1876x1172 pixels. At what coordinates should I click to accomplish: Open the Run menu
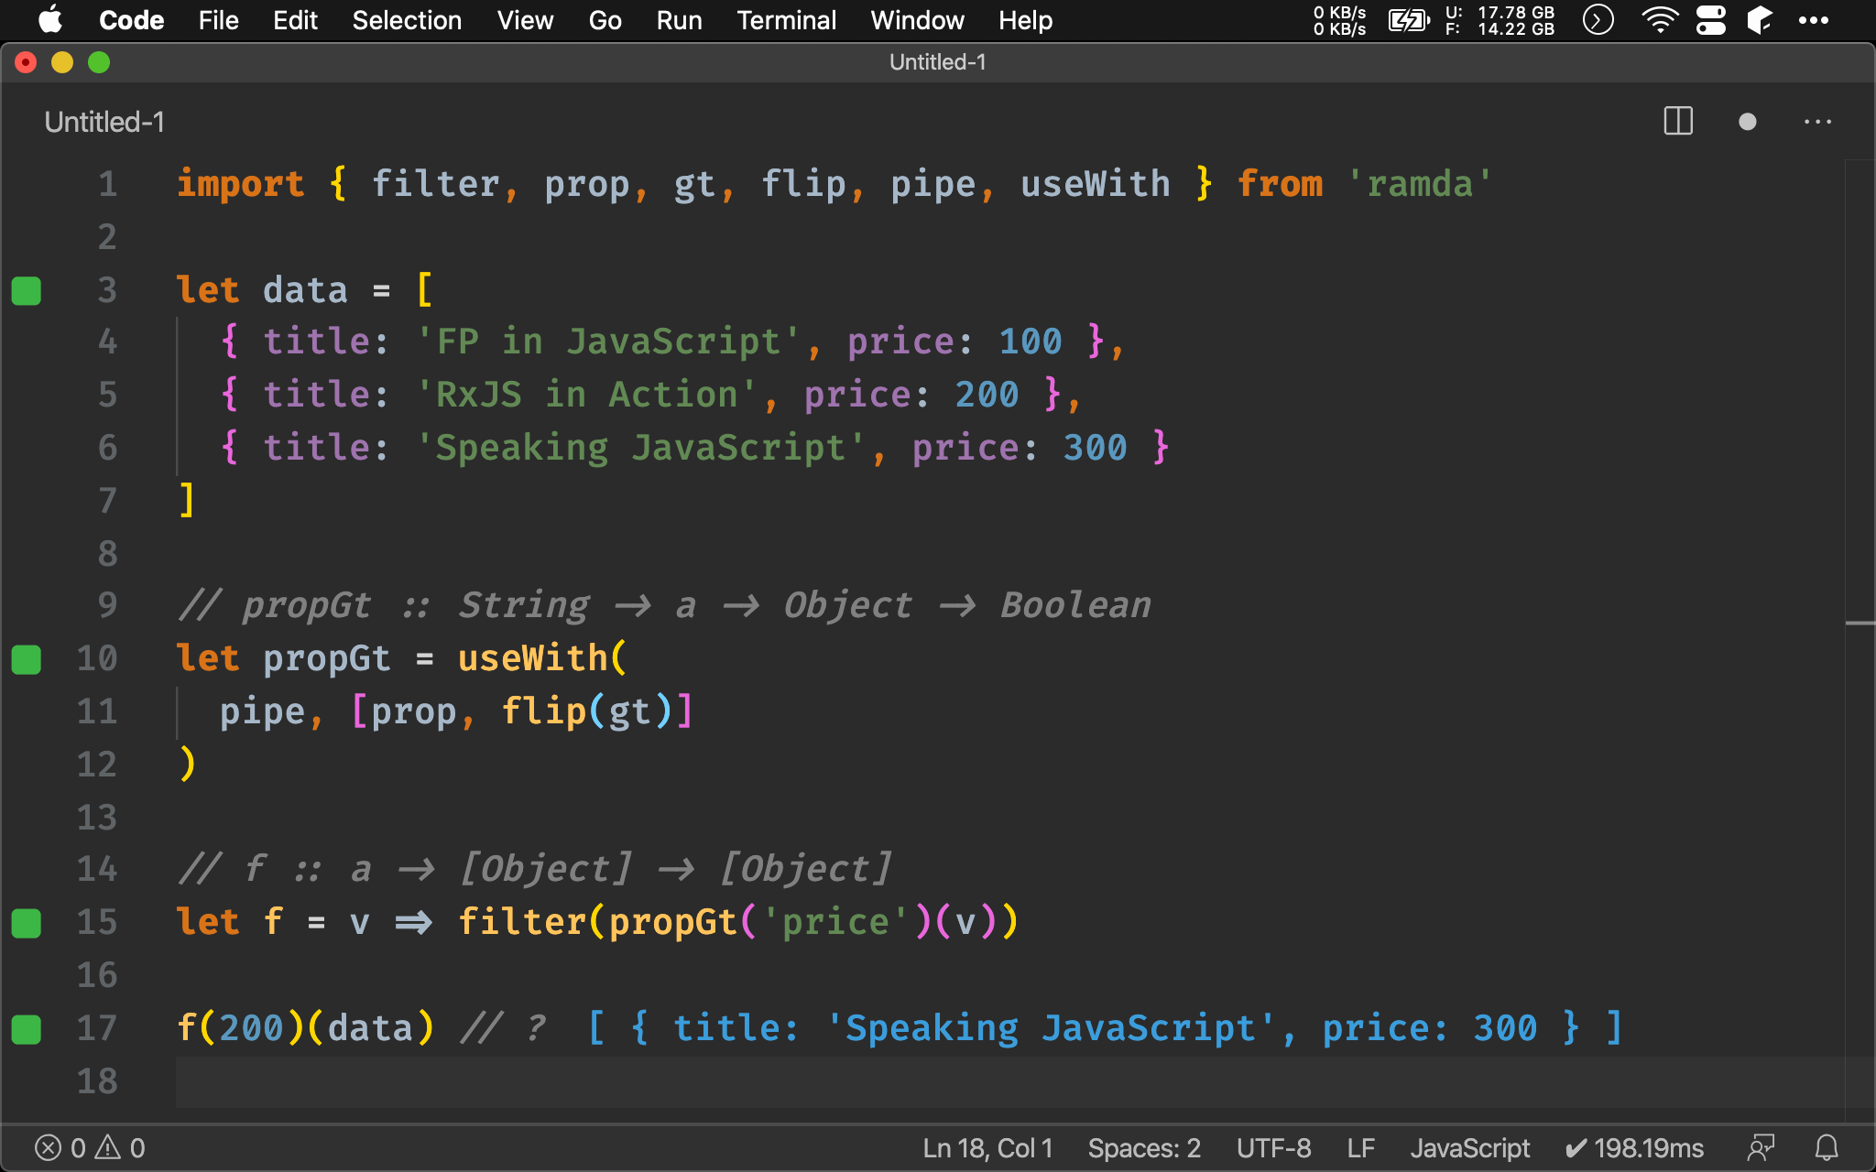coord(679,20)
